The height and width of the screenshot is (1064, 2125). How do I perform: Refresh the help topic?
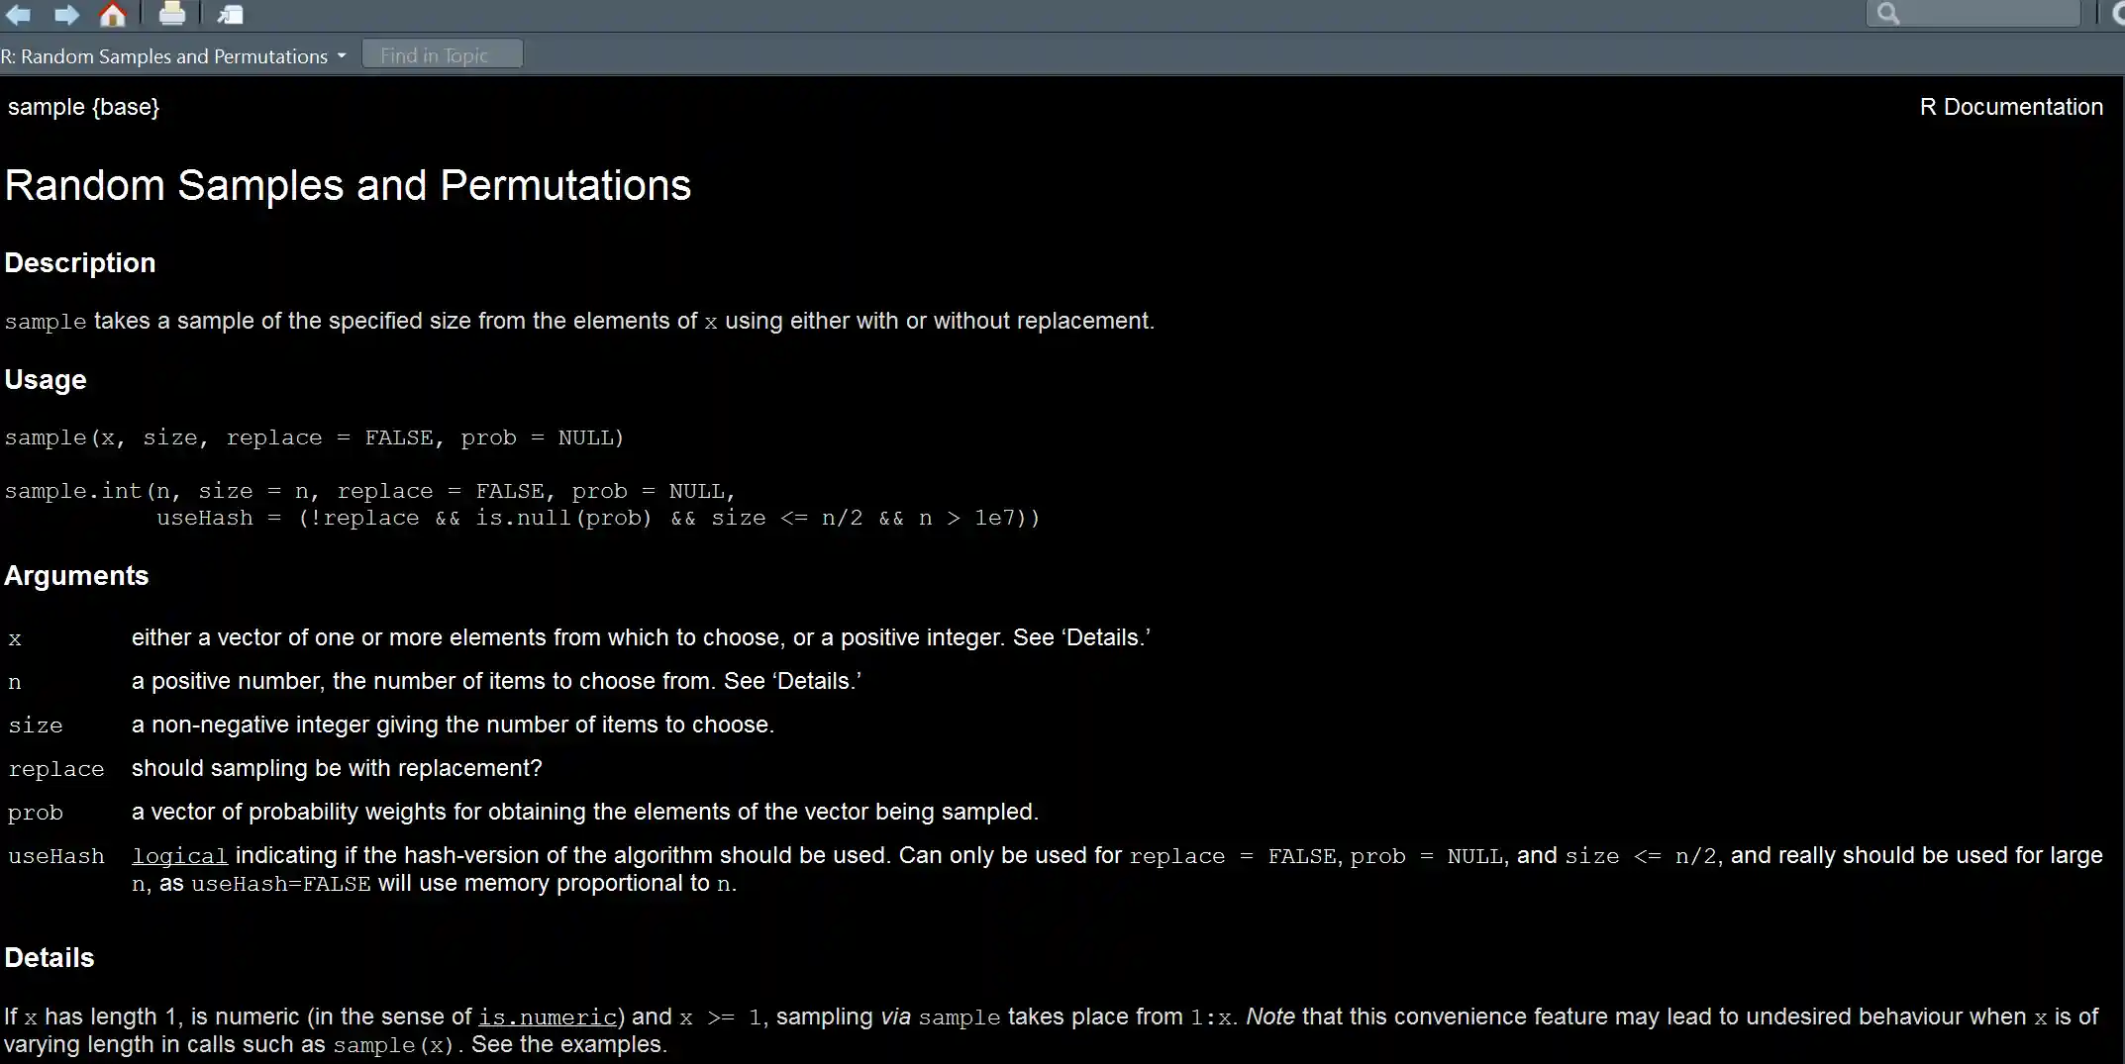[x=2117, y=14]
